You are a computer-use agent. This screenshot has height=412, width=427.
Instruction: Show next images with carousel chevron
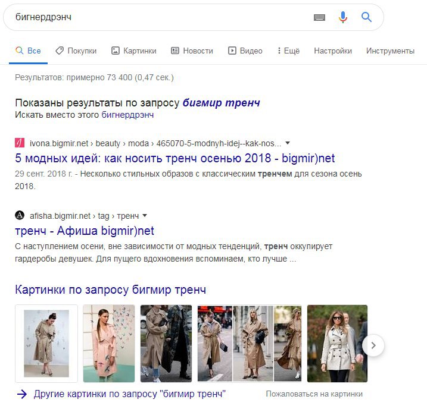click(373, 345)
